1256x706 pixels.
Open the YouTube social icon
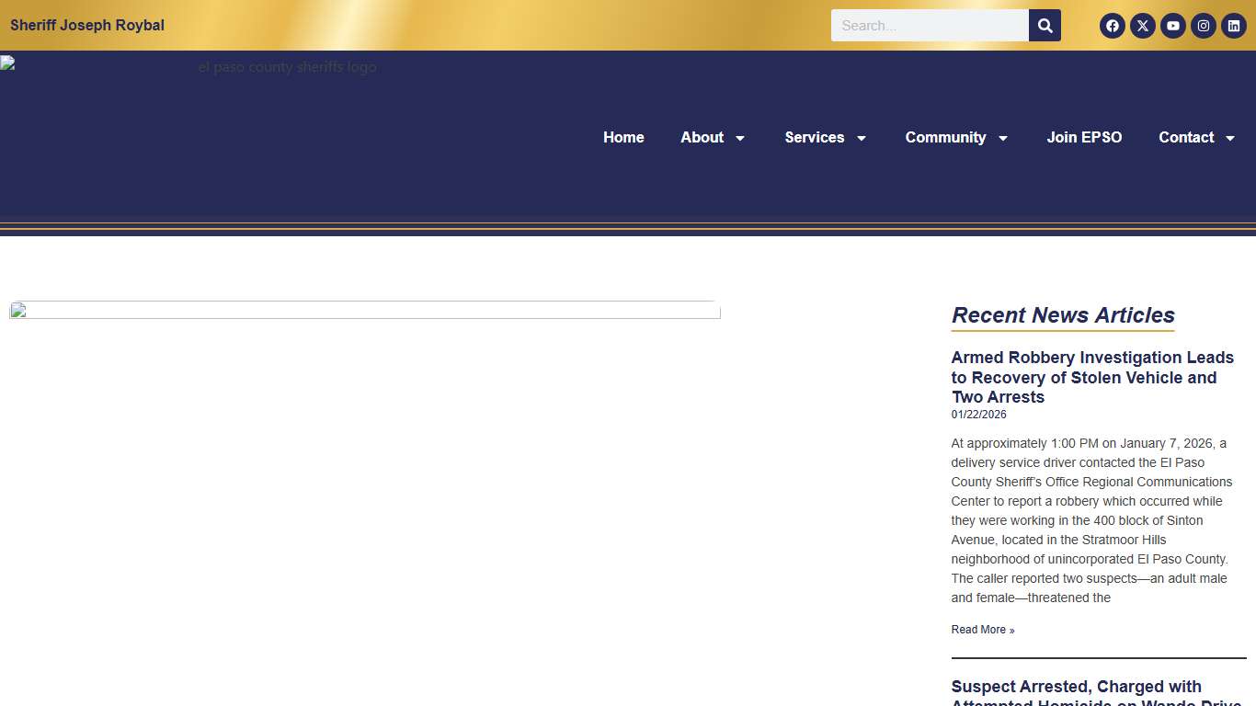point(1172,26)
